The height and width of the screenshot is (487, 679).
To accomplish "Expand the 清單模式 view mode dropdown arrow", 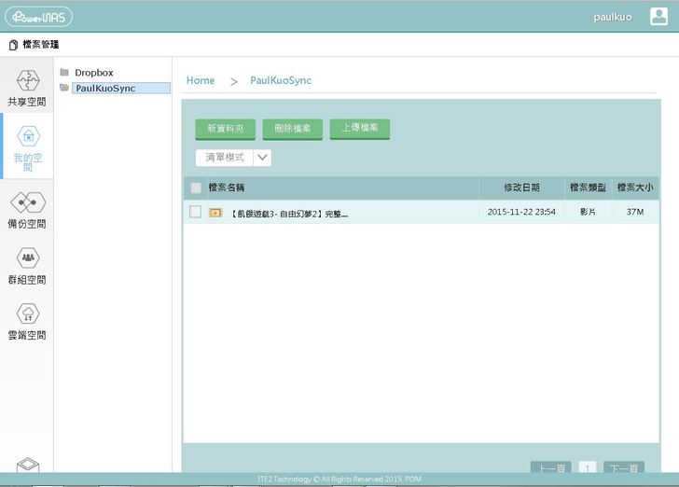I will coord(263,158).
